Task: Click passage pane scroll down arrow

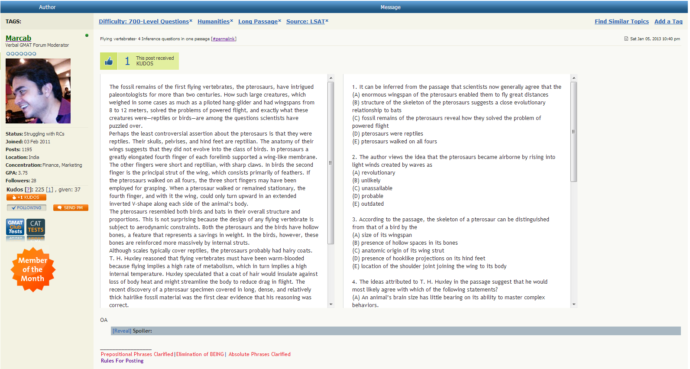Action: pyautogui.click(x=331, y=304)
